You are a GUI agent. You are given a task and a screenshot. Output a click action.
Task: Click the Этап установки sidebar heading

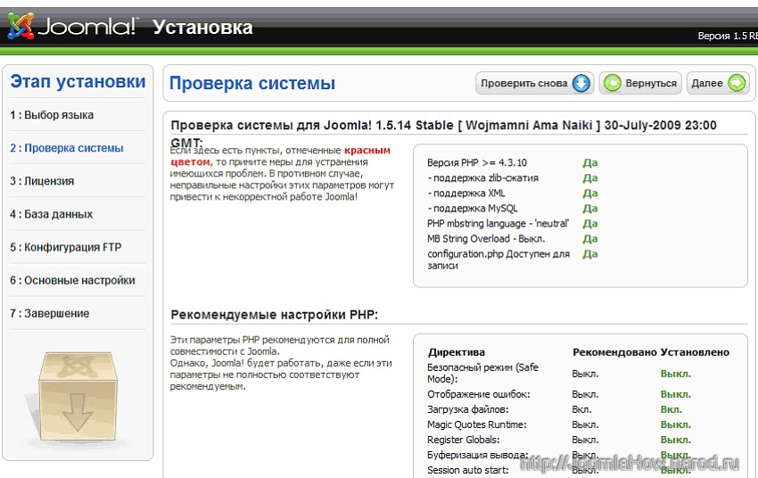[x=78, y=81]
